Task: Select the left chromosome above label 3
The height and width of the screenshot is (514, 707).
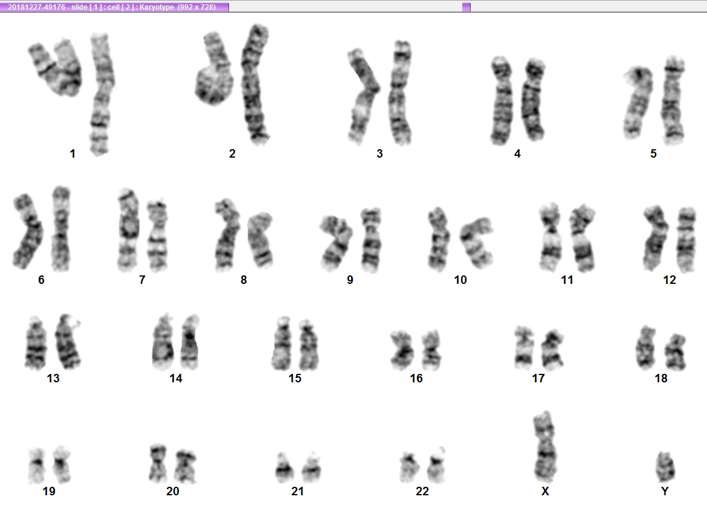Action: (x=363, y=97)
